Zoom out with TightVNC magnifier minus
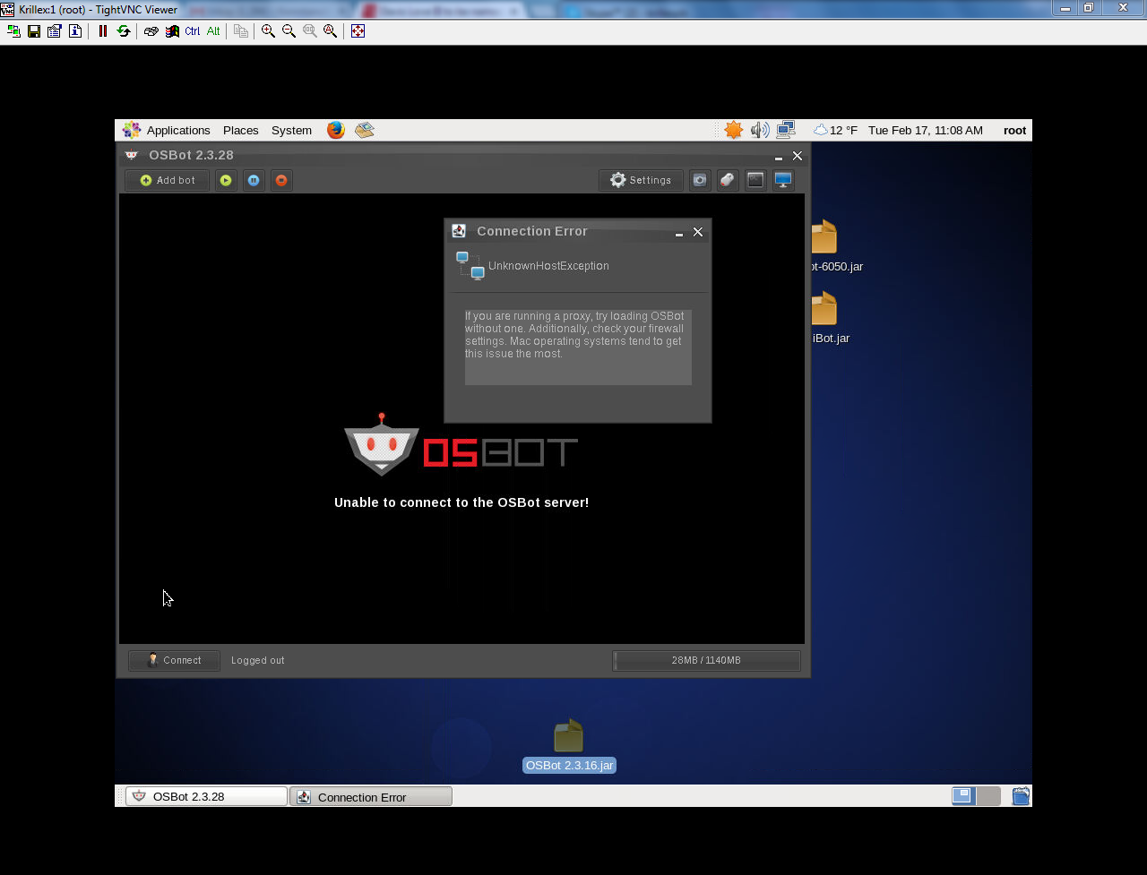 click(289, 30)
